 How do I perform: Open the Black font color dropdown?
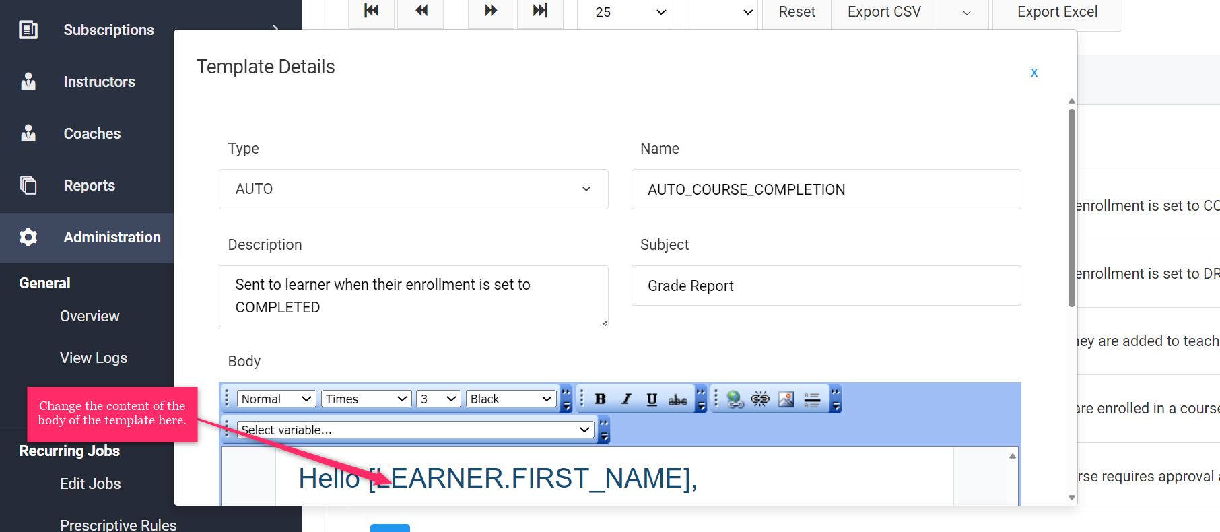[x=511, y=399]
